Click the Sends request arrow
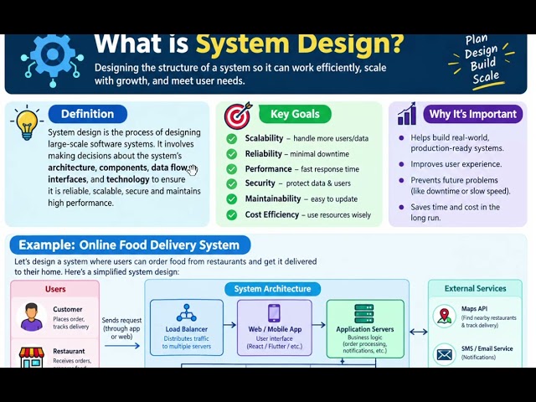Screen dimensions: 536x402 (x=122, y=346)
